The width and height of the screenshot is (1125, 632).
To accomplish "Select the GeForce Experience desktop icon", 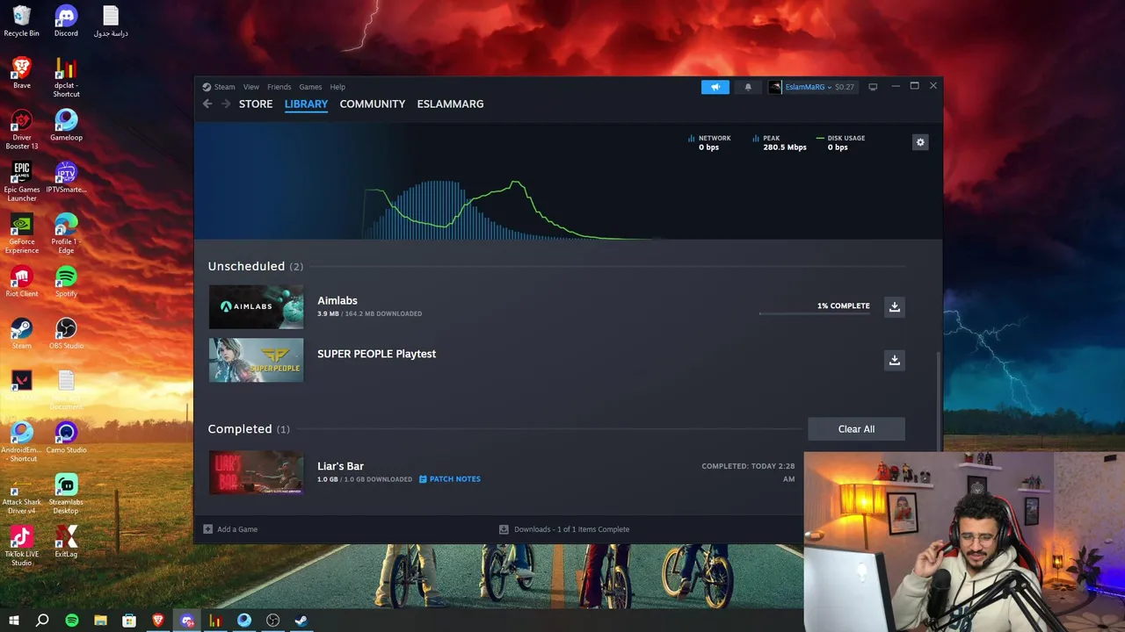I will pos(22,234).
